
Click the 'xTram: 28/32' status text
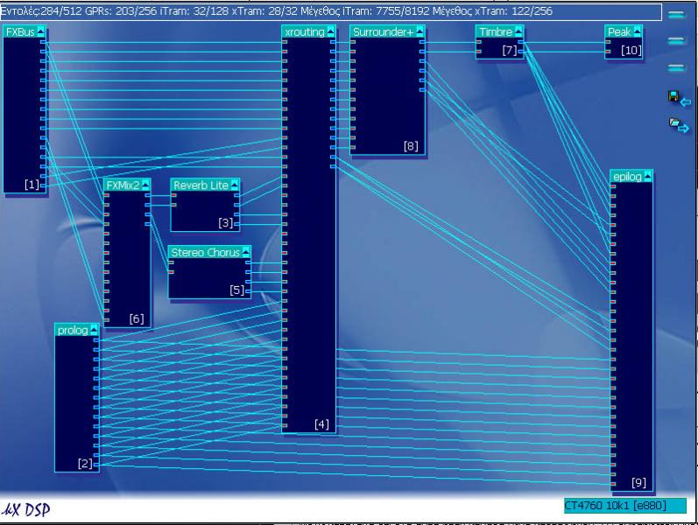264,11
